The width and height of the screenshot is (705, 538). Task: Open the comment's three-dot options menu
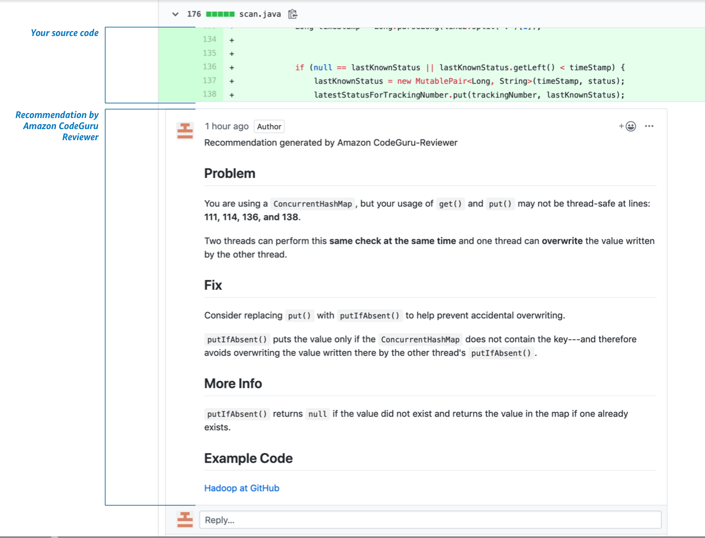649,126
